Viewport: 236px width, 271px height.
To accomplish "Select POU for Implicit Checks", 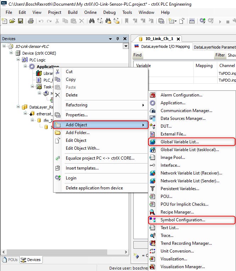I will click(192, 204).
